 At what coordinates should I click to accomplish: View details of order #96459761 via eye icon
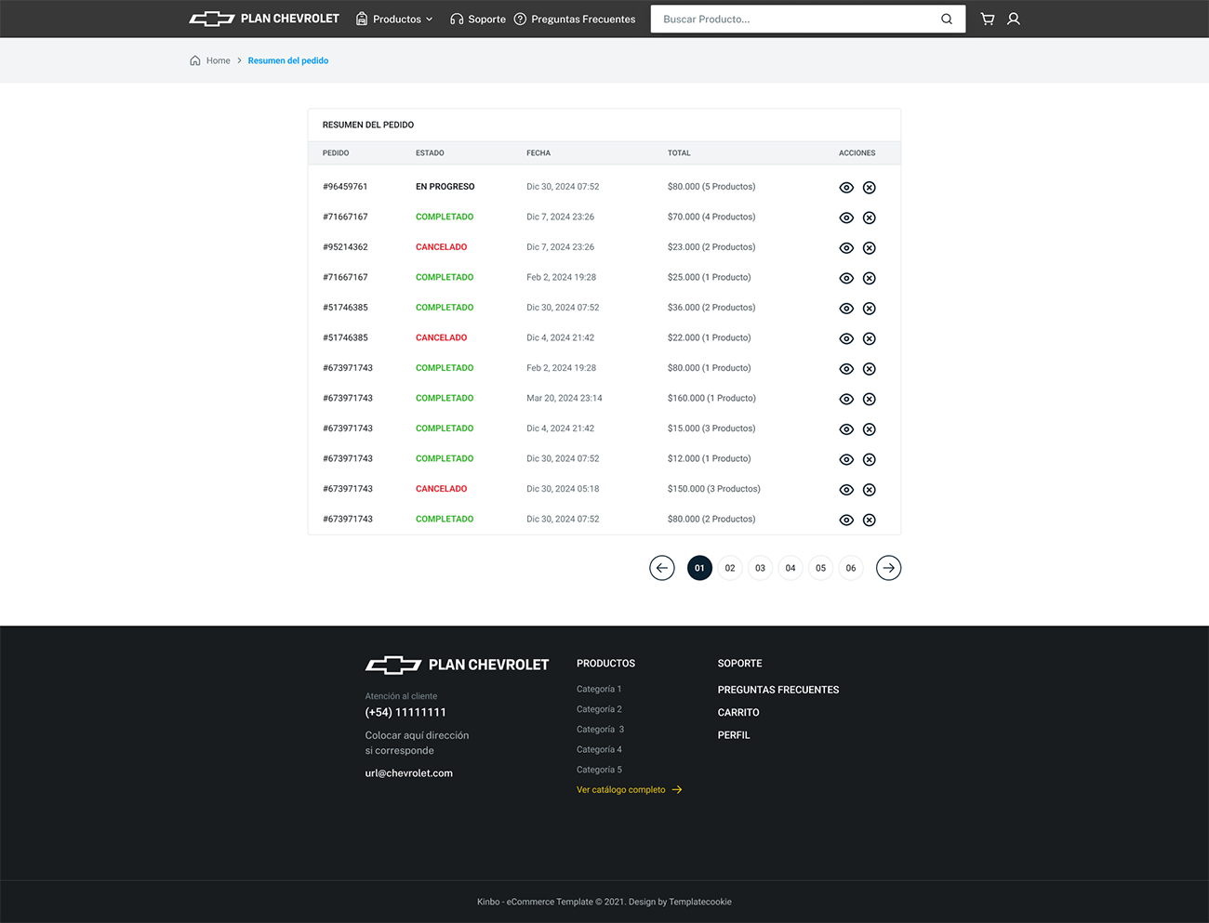pos(846,188)
